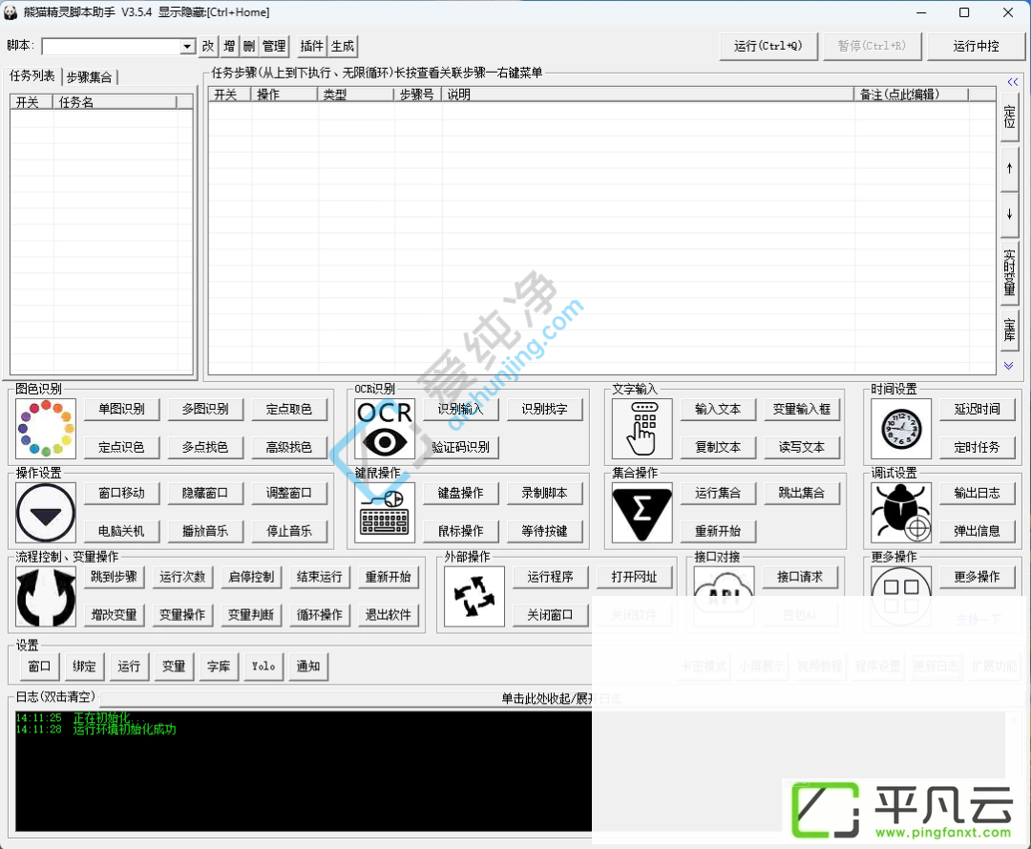
Task: Click the clock time settings icon
Action: (901, 428)
